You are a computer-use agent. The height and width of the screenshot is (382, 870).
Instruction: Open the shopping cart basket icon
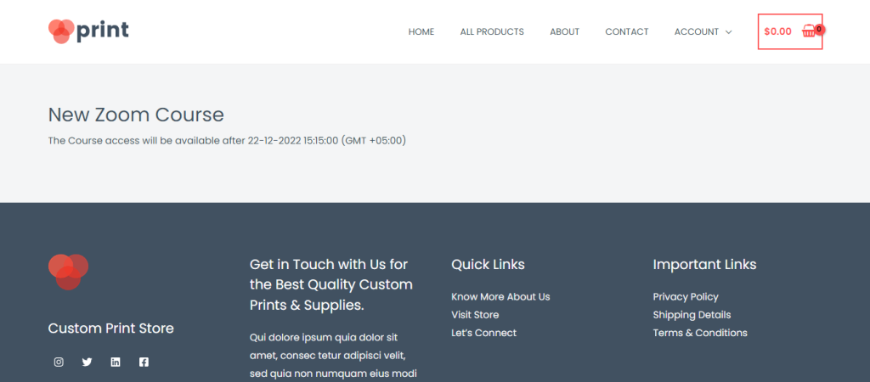click(809, 31)
